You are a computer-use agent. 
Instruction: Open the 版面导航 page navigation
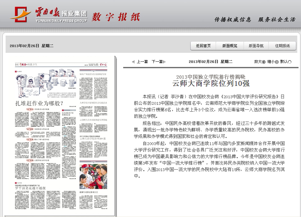pyautogui.click(x=256, y=46)
